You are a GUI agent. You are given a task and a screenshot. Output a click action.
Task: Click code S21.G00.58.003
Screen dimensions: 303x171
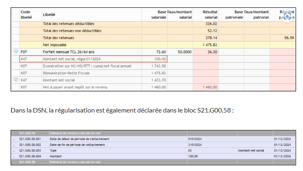pos(30,150)
